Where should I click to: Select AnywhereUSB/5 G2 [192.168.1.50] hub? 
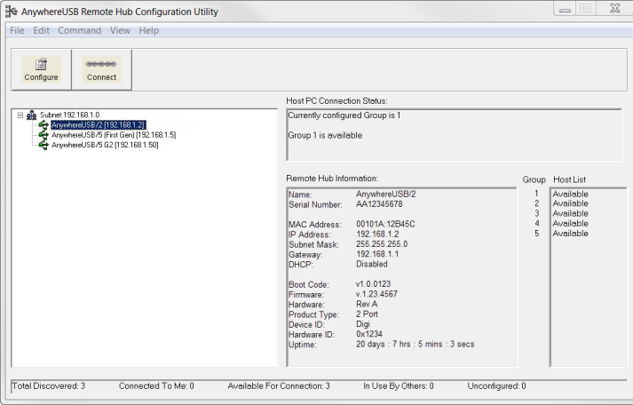point(105,145)
